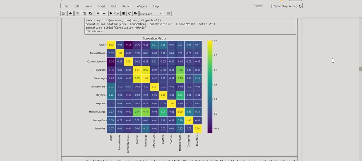Click the Python 3 (ipykernel) kernel name
362x161 pixels.
285,6
